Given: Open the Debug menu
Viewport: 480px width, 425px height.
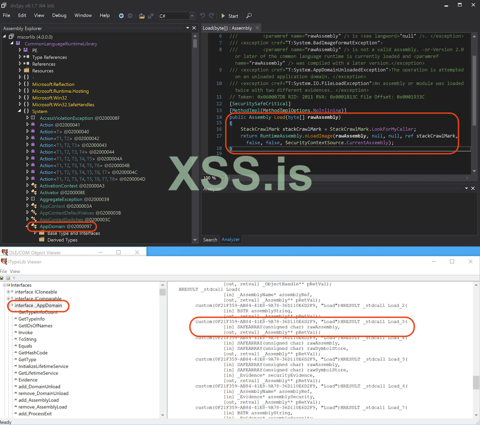Looking at the screenshot, I should [x=59, y=15].
